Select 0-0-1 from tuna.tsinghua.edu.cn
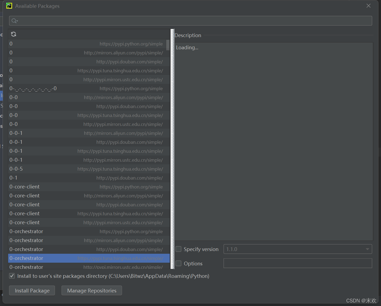The height and width of the screenshot is (306, 381). pyautogui.click(x=89, y=151)
